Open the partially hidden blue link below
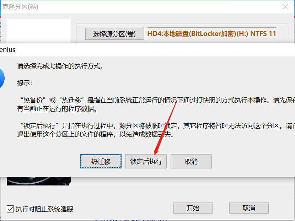Image resolution: width=295 pixels, height=221 pixels. tap(131, 220)
